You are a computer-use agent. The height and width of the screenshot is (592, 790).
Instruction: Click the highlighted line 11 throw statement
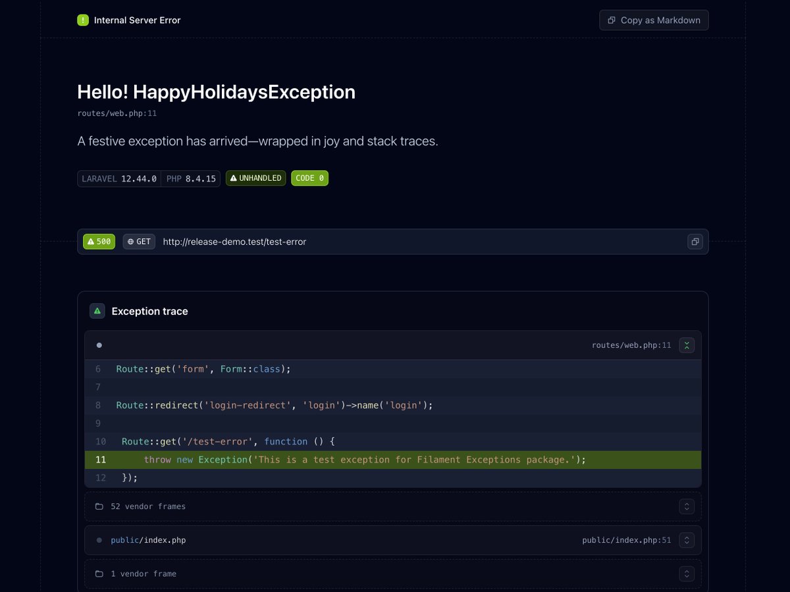point(392,460)
